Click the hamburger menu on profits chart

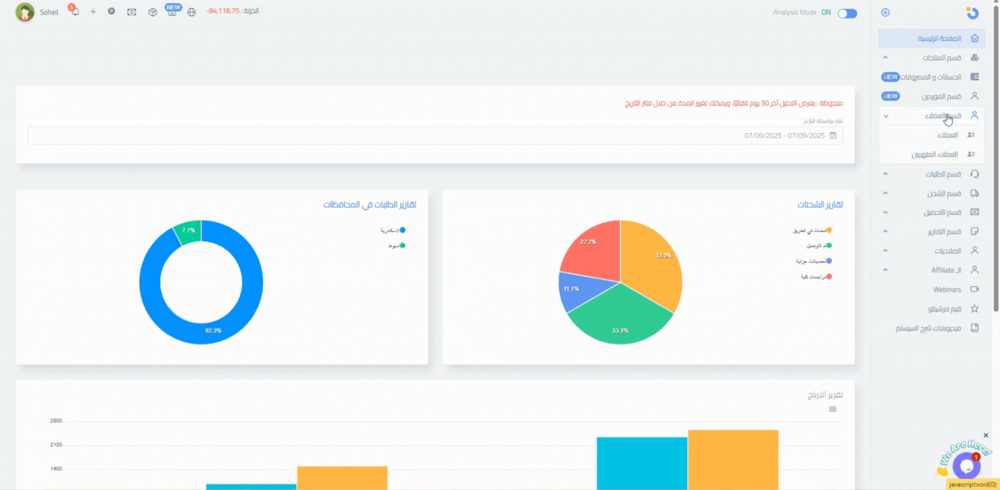point(833,409)
